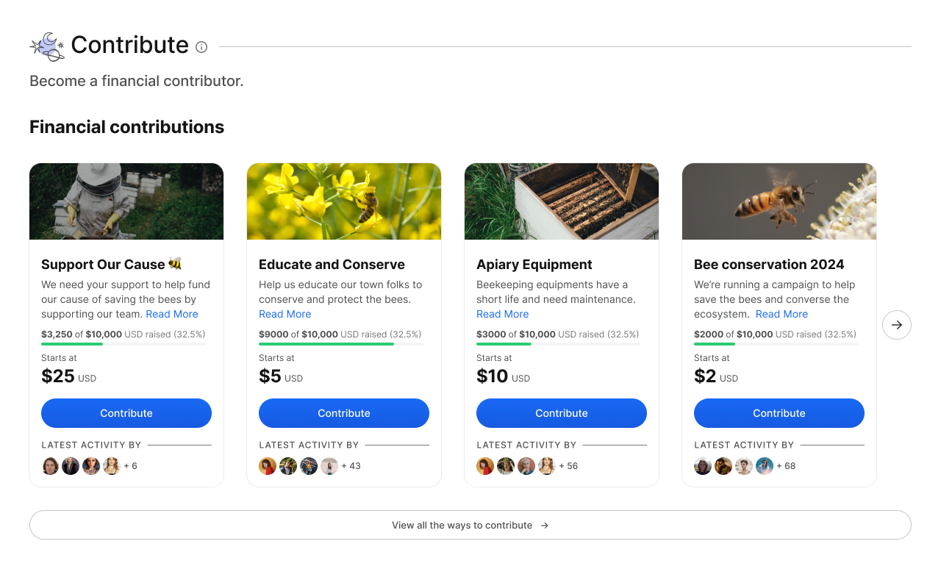Click the moon and planet Contribute illustration

(x=47, y=46)
